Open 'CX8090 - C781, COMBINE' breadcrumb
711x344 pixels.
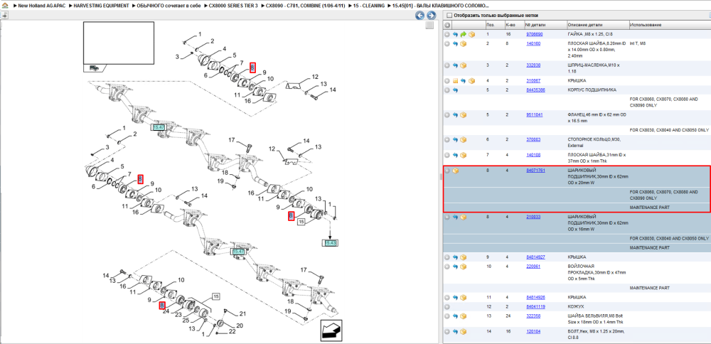(306, 6)
